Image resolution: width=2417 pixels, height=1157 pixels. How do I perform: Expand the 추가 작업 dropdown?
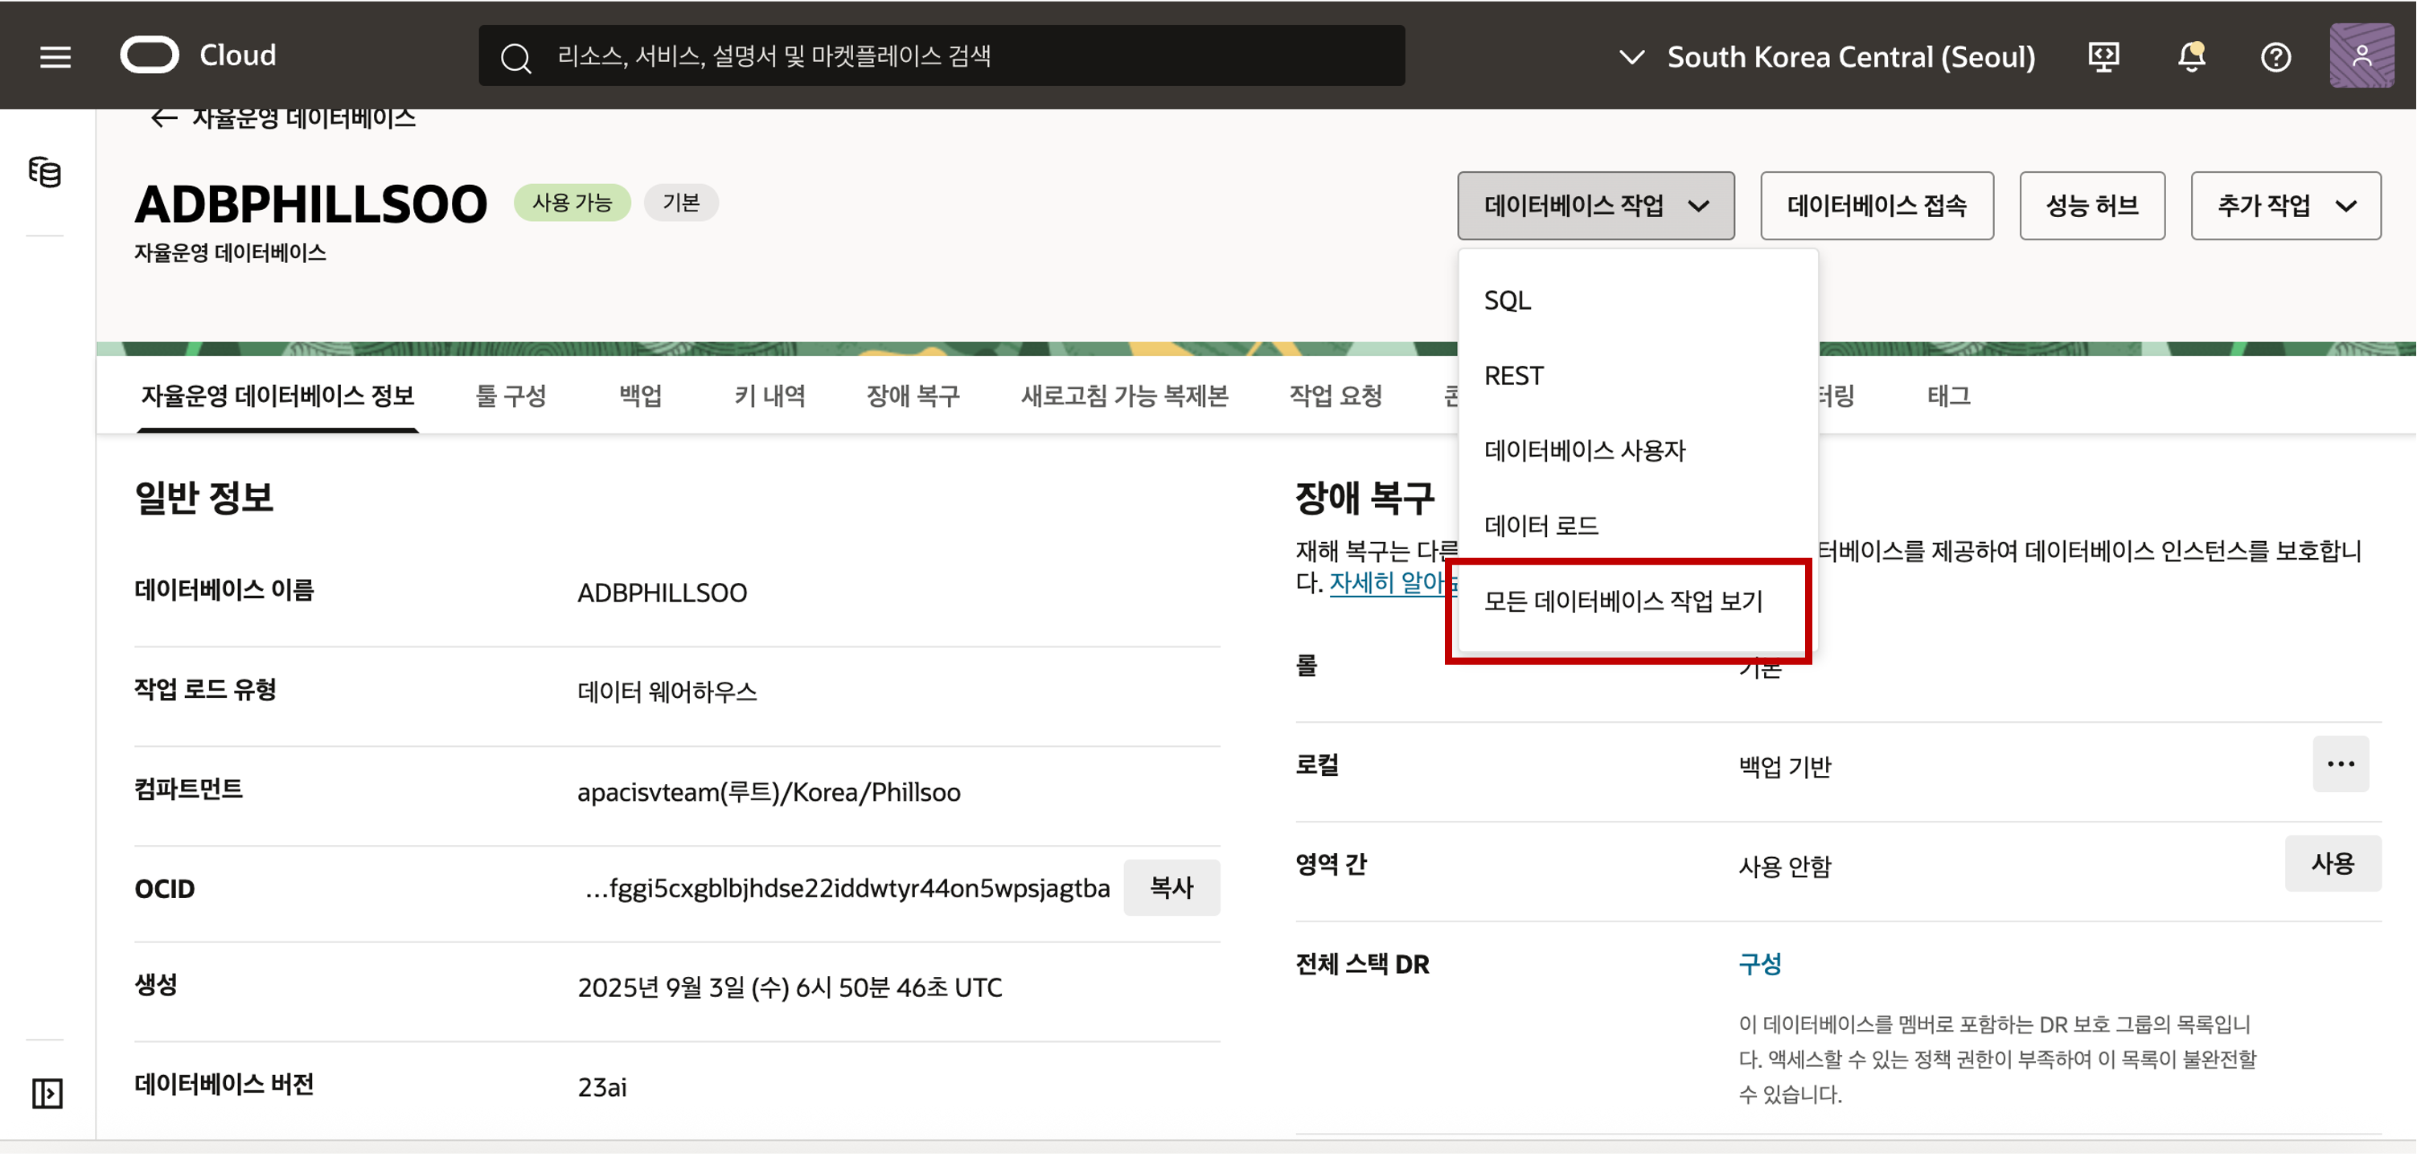(2286, 206)
